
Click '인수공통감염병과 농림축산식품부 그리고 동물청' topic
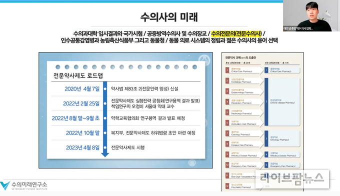[x=112, y=40]
